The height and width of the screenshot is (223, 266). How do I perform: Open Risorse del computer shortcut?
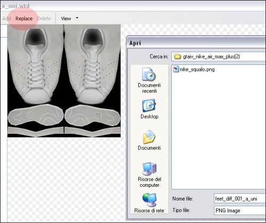pyautogui.click(x=149, y=175)
